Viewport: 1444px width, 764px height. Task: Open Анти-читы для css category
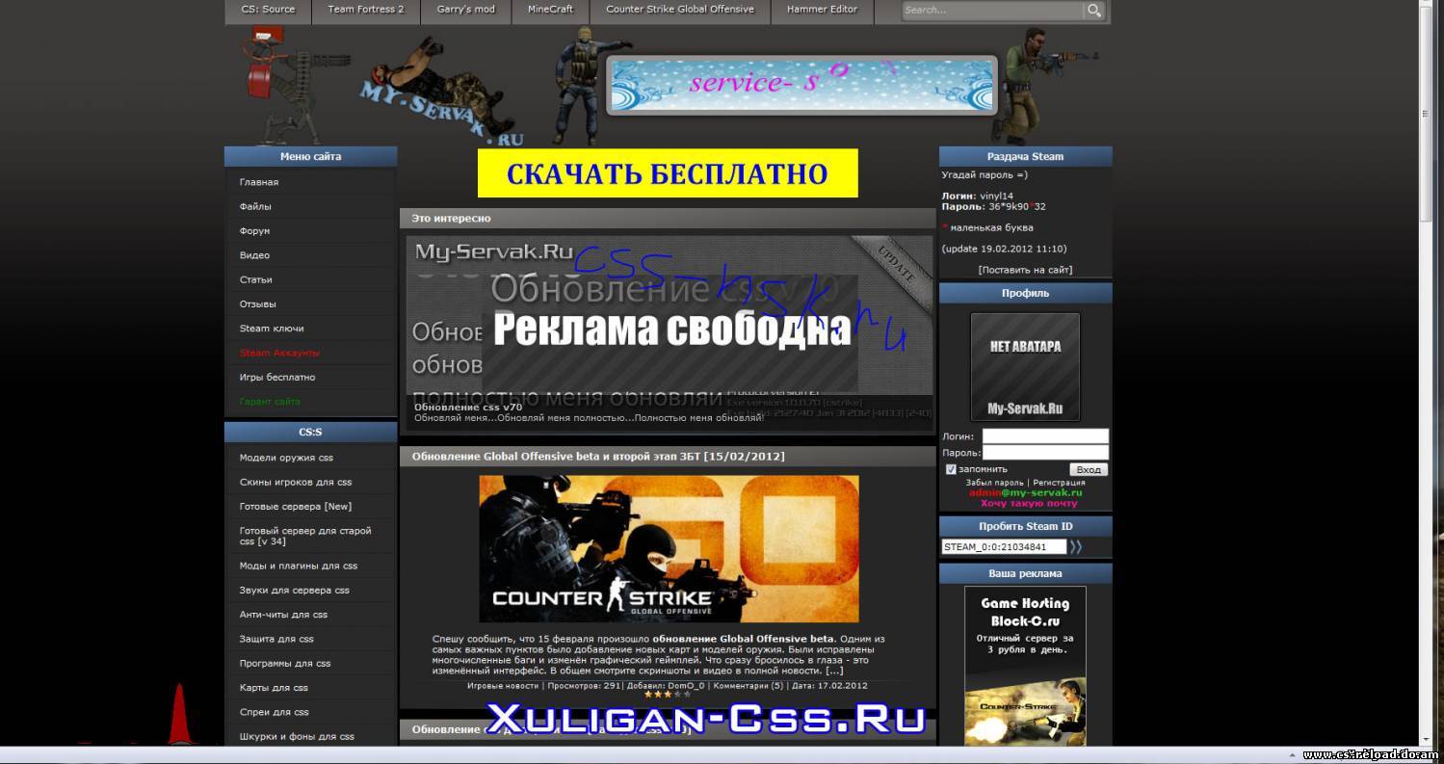[283, 615]
